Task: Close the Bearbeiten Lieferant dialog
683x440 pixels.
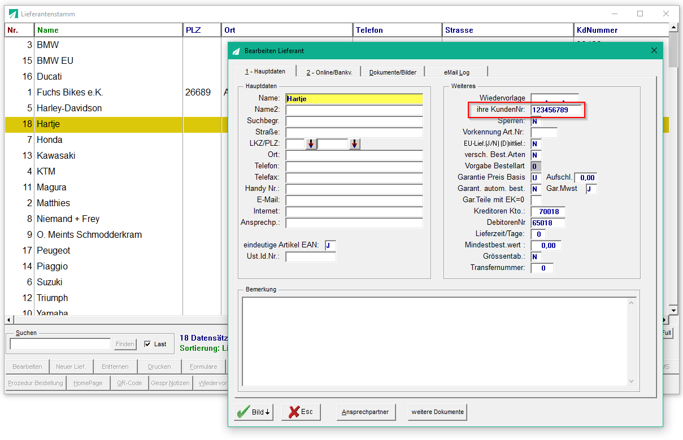Action: [654, 50]
